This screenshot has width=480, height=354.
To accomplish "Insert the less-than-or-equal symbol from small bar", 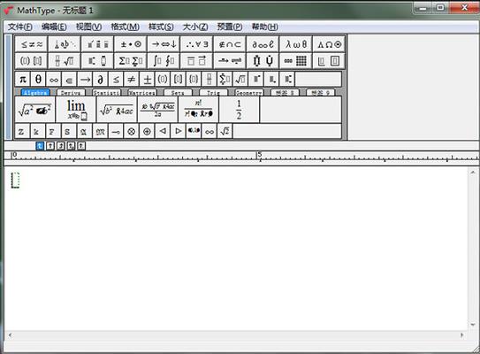I will point(116,80).
